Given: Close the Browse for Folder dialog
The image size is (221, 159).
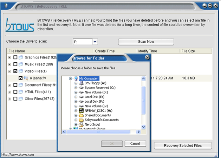Looking at the screenshot, I should pos(147,57).
